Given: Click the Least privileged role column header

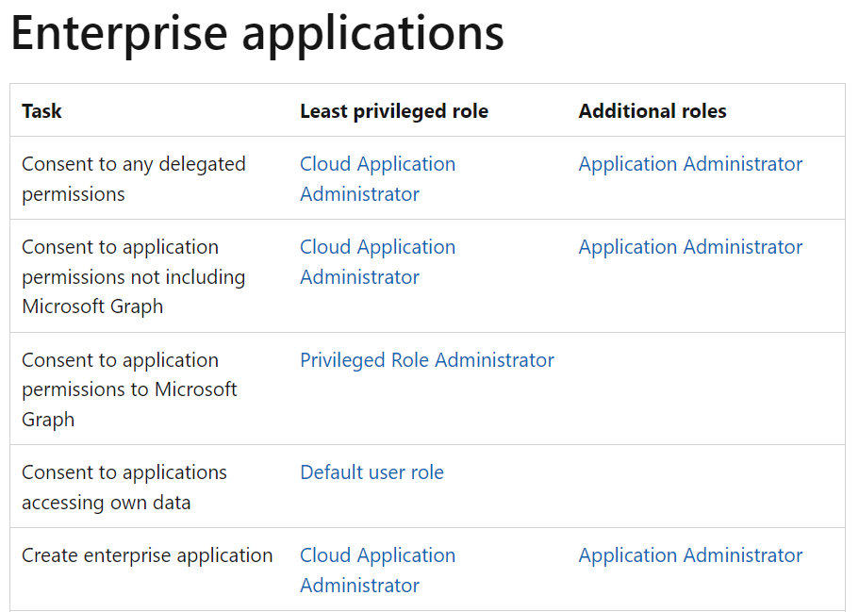Looking at the screenshot, I should pyautogui.click(x=393, y=110).
